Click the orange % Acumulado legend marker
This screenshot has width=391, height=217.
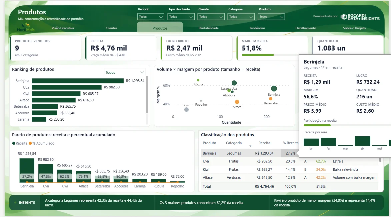coord(30,144)
